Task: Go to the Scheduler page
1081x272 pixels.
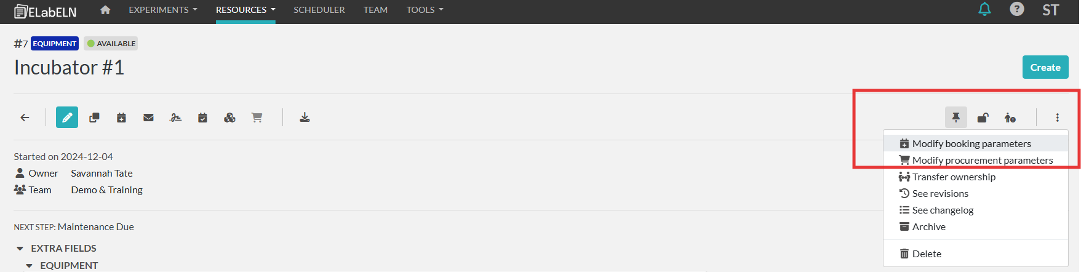Action: [x=319, y=10]
